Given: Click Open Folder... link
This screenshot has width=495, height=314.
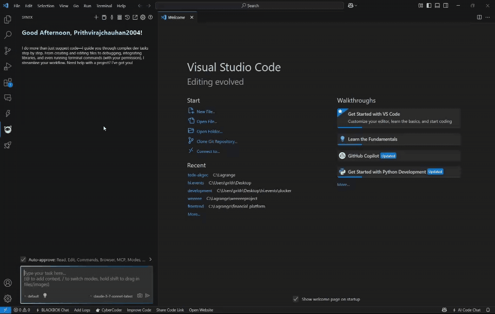Looking at the screenshot, I should (x=209, y=132).
